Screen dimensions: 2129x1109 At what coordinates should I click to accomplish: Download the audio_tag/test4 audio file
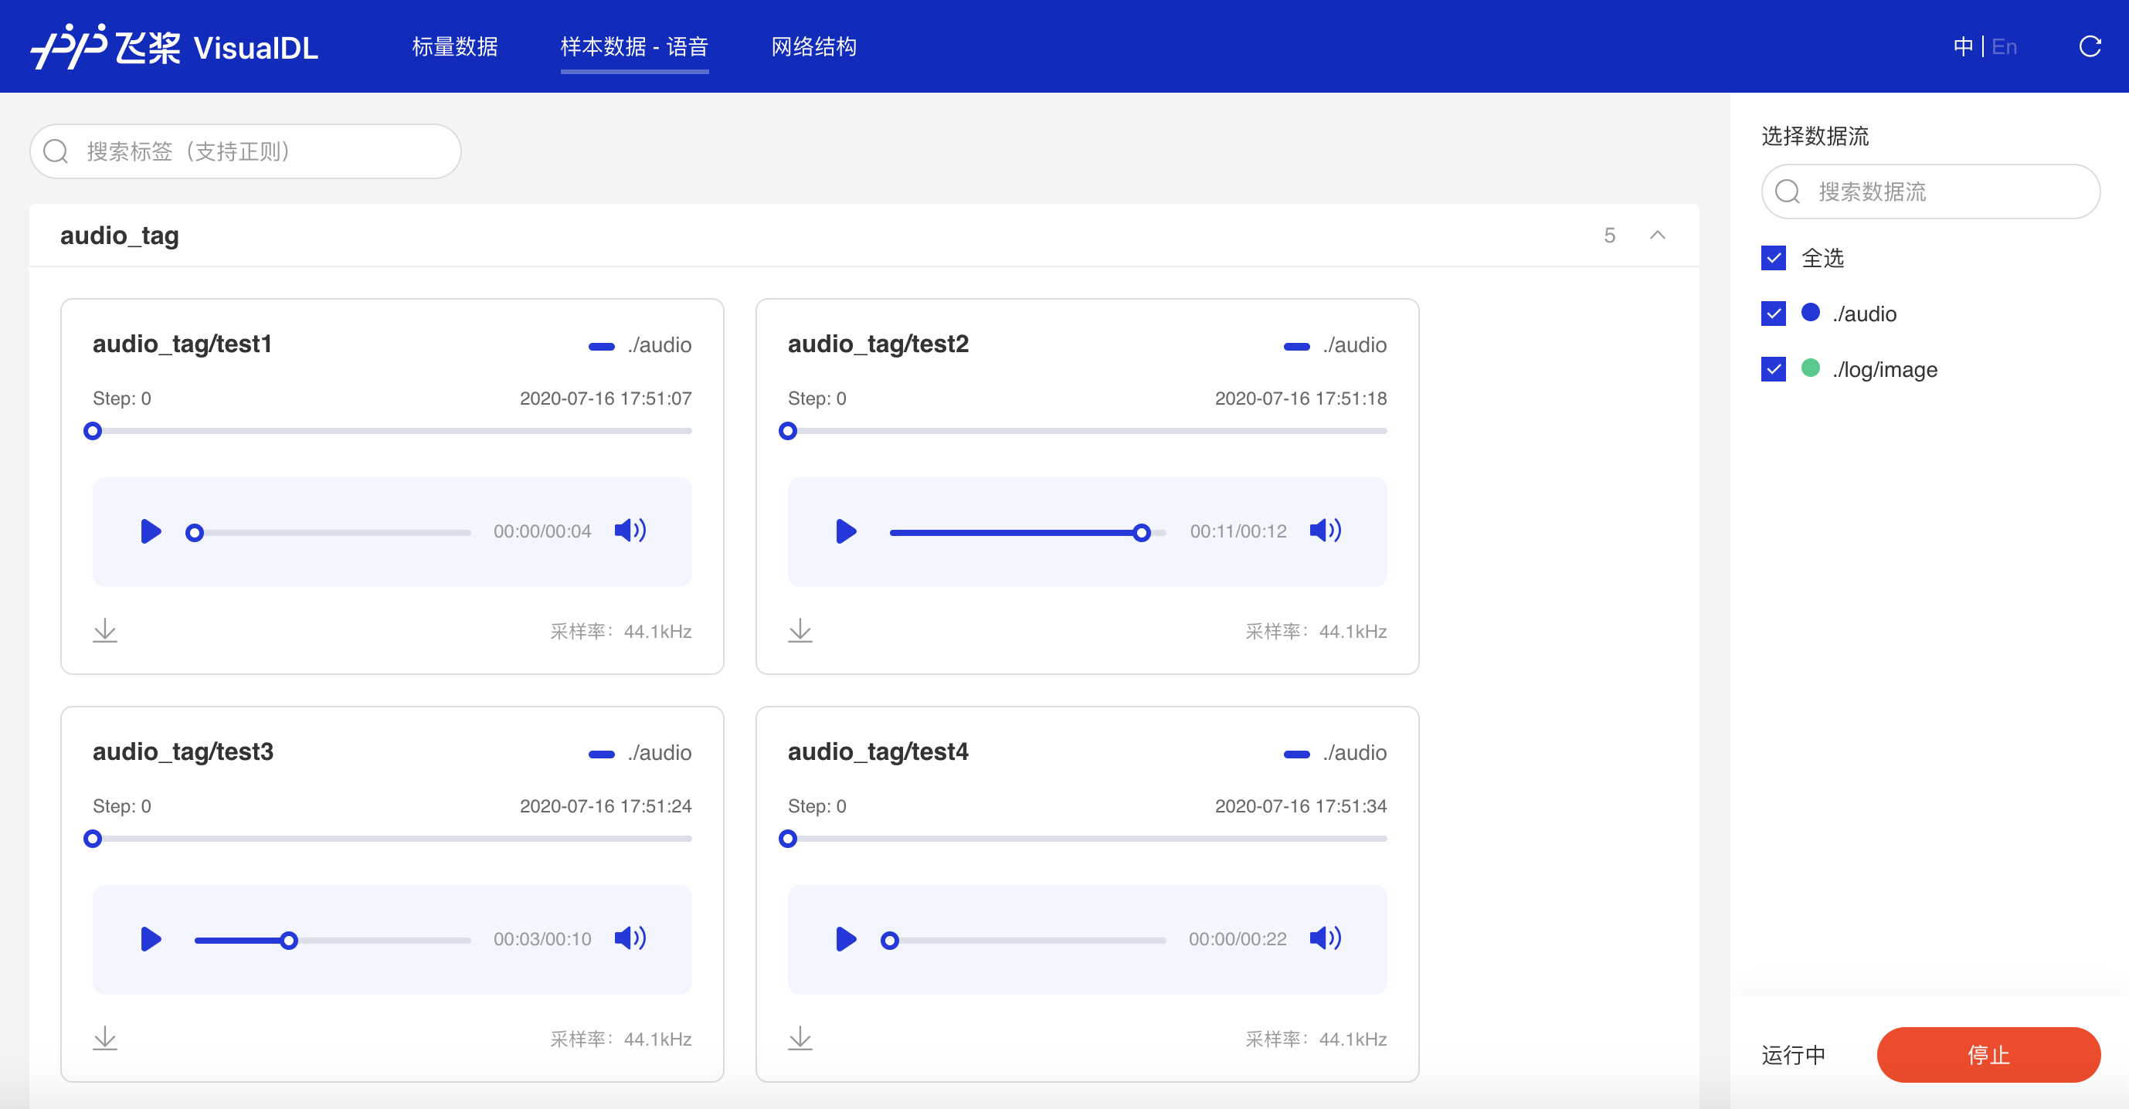pyautogui.click(x=800, y=1039)
